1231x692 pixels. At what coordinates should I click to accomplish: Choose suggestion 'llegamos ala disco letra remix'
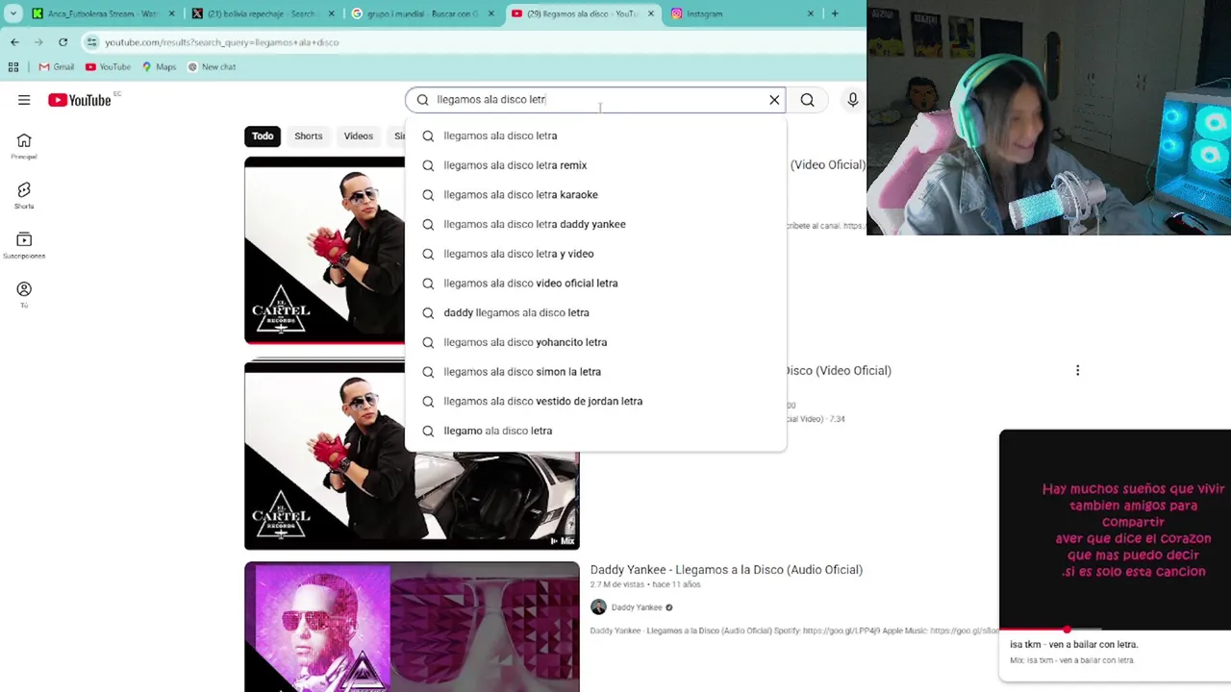[595, 165]
